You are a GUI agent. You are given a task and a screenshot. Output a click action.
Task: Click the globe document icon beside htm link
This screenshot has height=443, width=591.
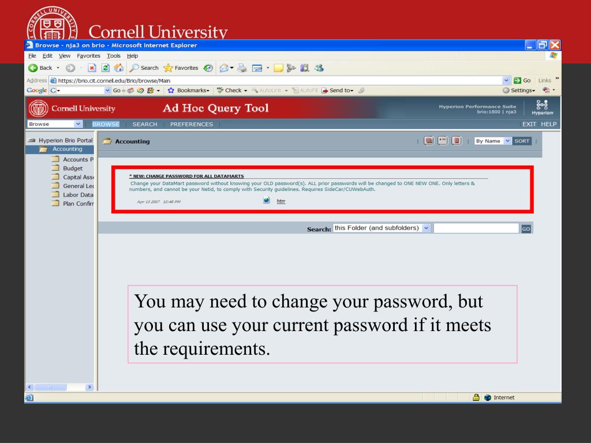267,200
